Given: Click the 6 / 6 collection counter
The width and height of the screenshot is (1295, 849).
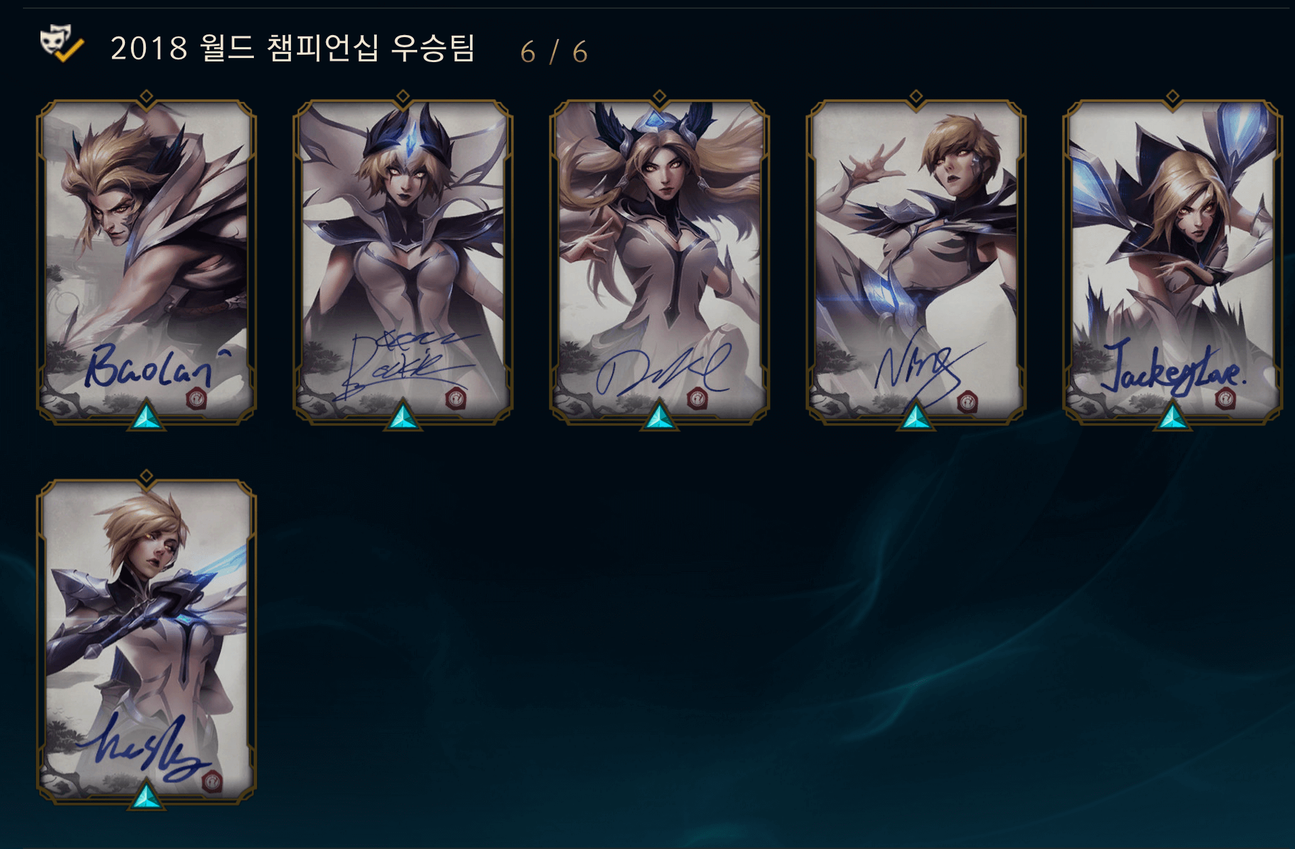Looking at the screenshot, I should pos(554,52).
